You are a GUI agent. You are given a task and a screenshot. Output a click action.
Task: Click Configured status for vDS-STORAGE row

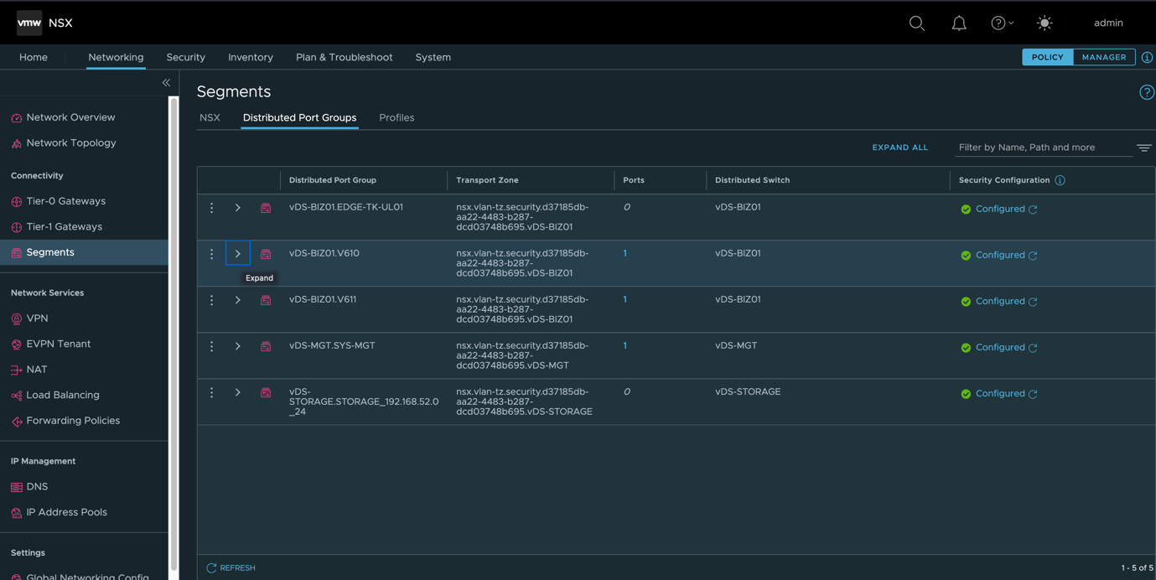pos(1000,393)
